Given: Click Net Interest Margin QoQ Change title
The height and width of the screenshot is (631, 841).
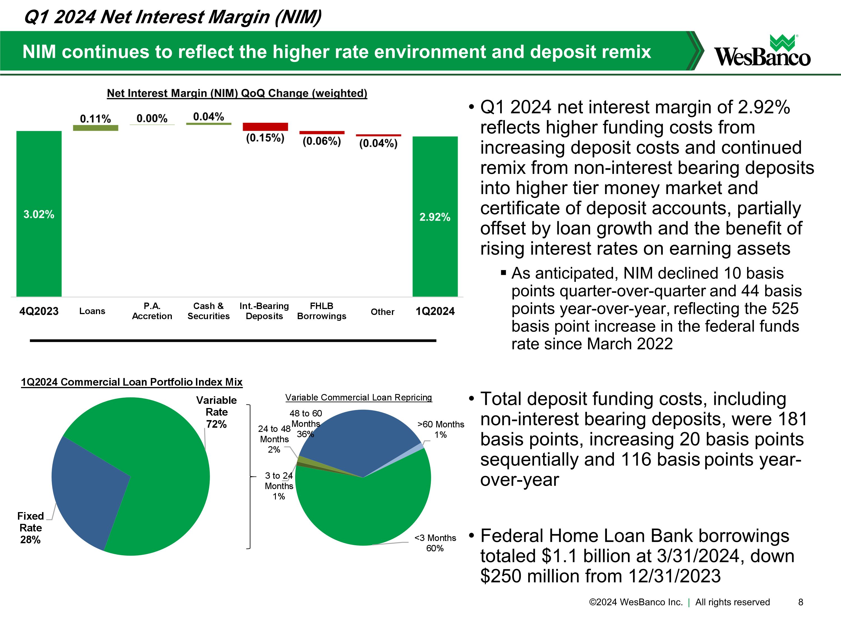Looking at the screenshot, I should [x=237, y=93].
